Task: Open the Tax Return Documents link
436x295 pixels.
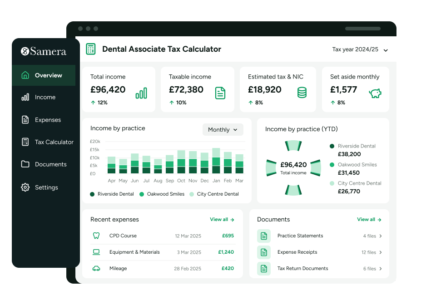Action: pyautogui.click(x=303, y=268)
